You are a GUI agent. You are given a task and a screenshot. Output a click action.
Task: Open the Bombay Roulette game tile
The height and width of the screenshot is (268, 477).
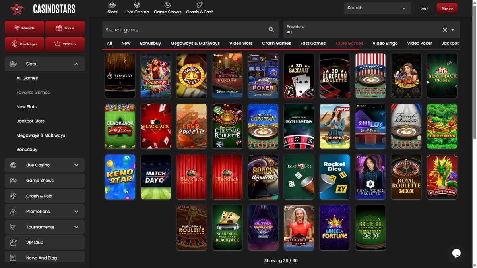tap(120, 75)
